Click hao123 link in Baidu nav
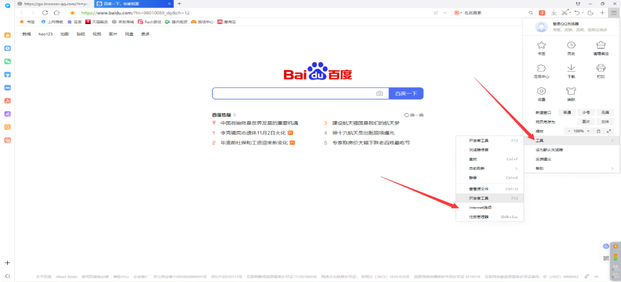 (x=46, y=34)
